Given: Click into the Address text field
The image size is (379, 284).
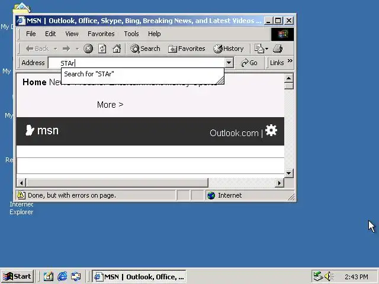Looking at the screenshot, I should pos(137,63).
